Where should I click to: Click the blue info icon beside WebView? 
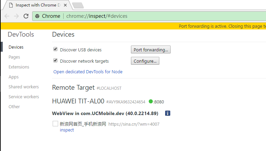click(168, 113)
